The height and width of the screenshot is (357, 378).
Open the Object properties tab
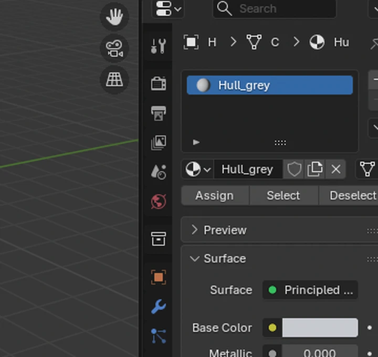[159, 277]
